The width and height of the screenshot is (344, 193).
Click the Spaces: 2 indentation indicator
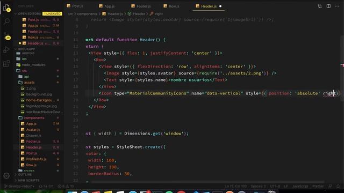click(x=258, y=186)
